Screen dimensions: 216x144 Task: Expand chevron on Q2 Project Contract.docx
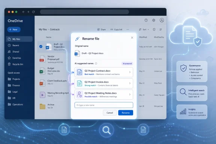pyautogui.click(x=130, y=72)
